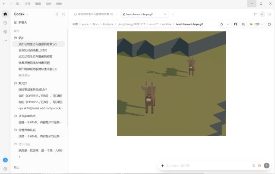Add a new tab with plus button
275x174 pixels.
pyautogui.click(x=173, y=14)
